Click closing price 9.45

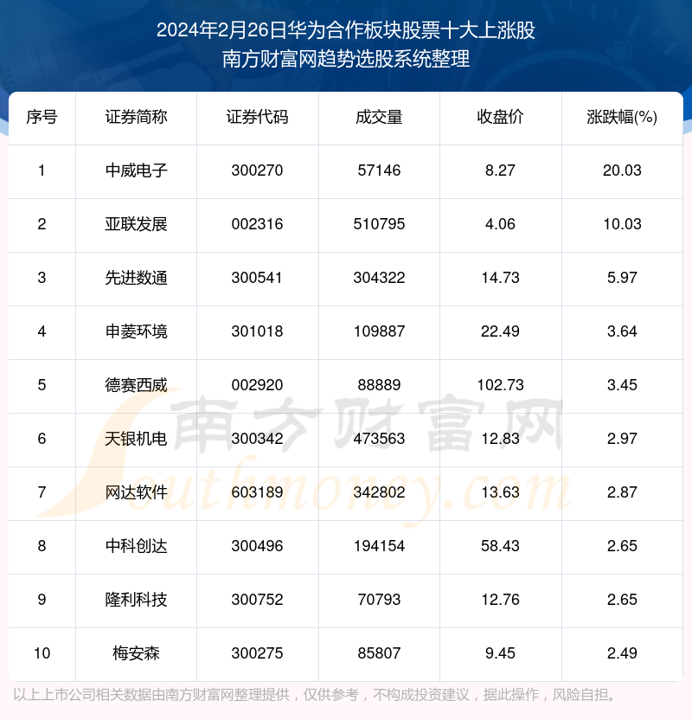point(500,653)
